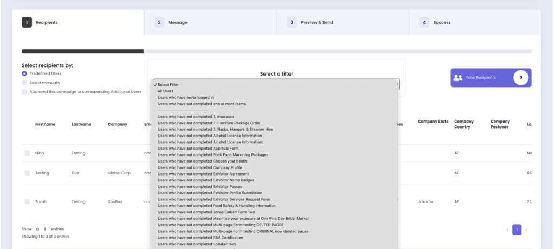555x249 pixels.
Task: Open the show entries count dropdown
Action: (x=42, y=229)
